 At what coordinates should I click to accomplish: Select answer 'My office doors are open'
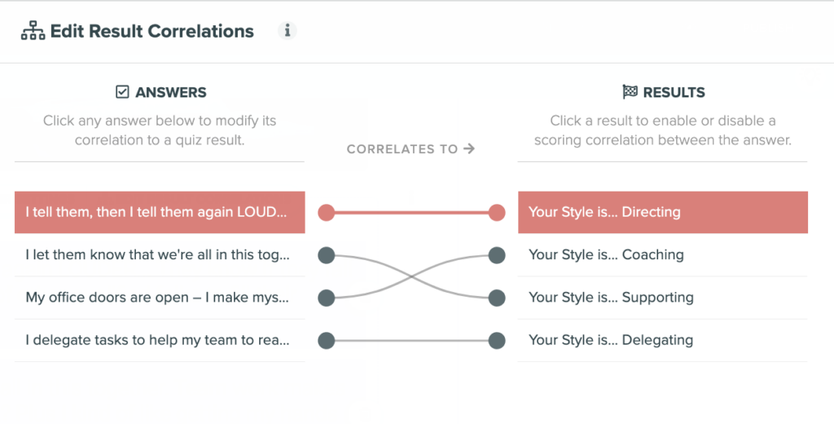click(x=160, y=298)
